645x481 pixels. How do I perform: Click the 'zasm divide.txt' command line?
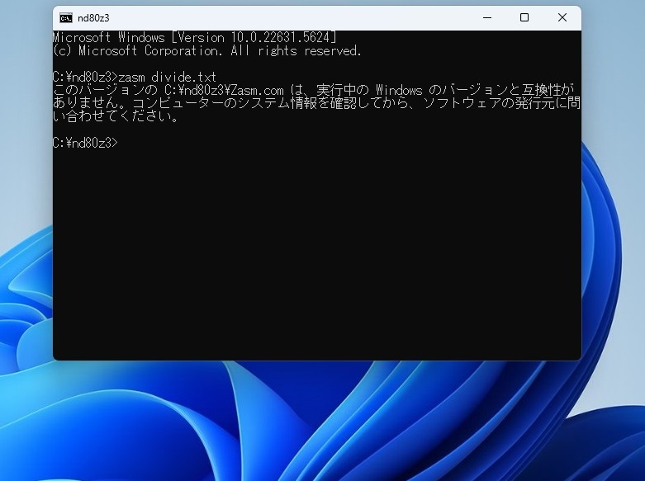[135, 77]
